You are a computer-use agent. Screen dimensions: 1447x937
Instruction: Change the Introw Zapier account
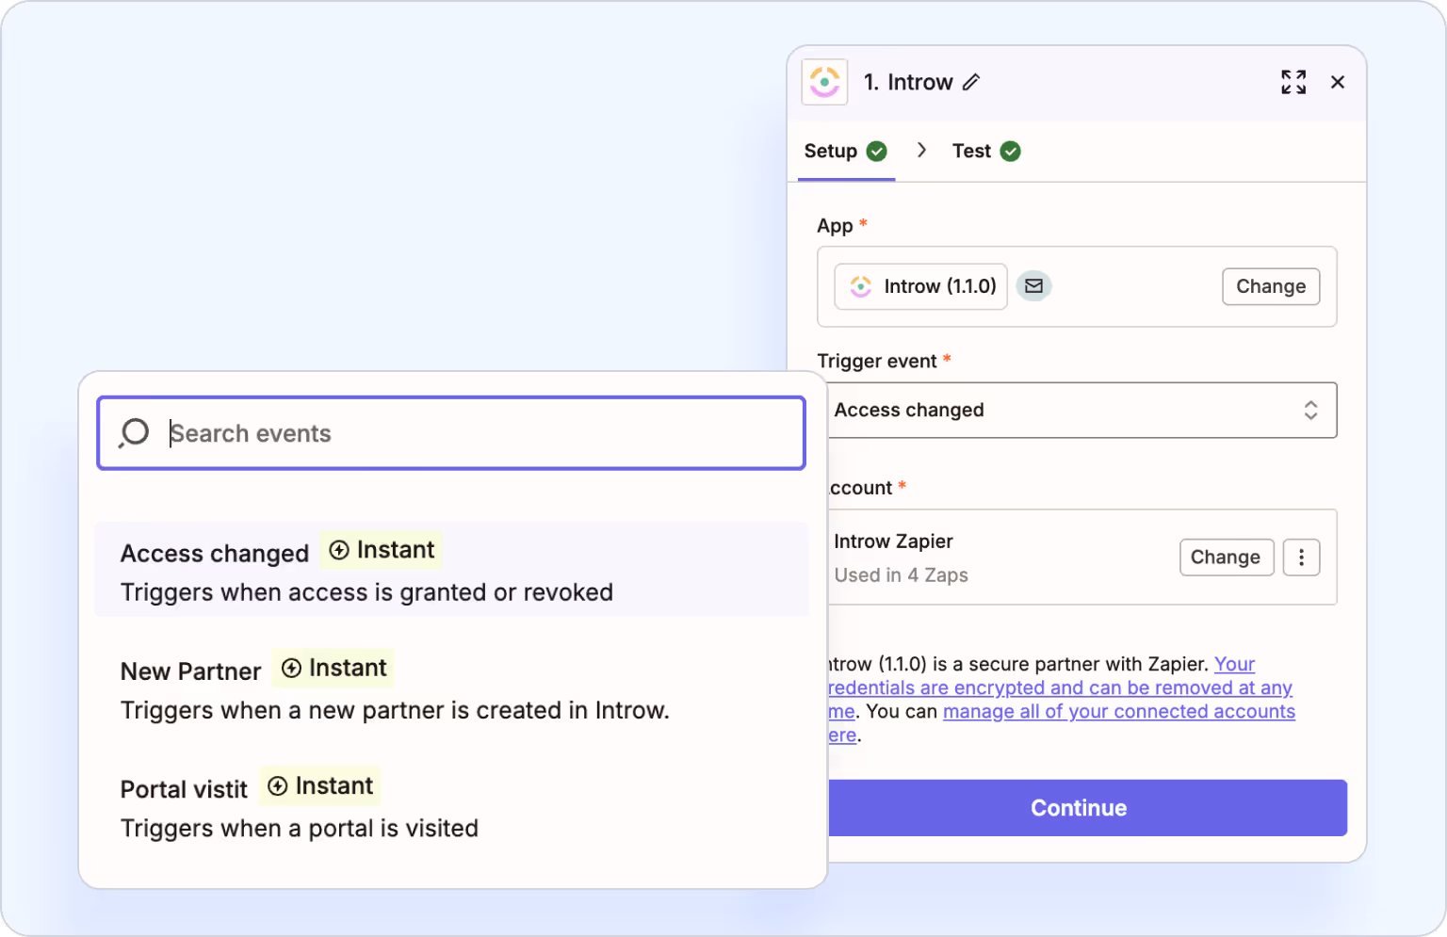(x=1226, y=557)
